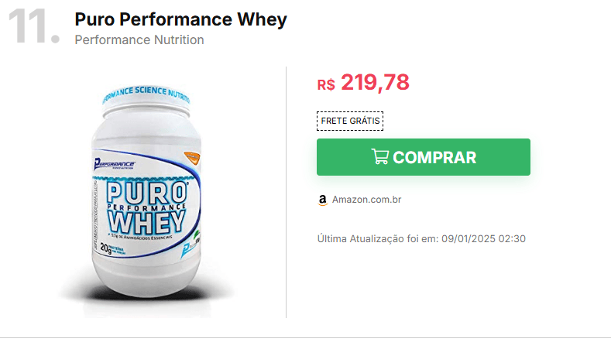Click the green COMPRAR button
This screenshot has height=342, width=611.
(x=423, y=157)
